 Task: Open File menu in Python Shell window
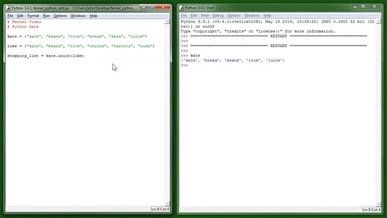pos(184,16)
